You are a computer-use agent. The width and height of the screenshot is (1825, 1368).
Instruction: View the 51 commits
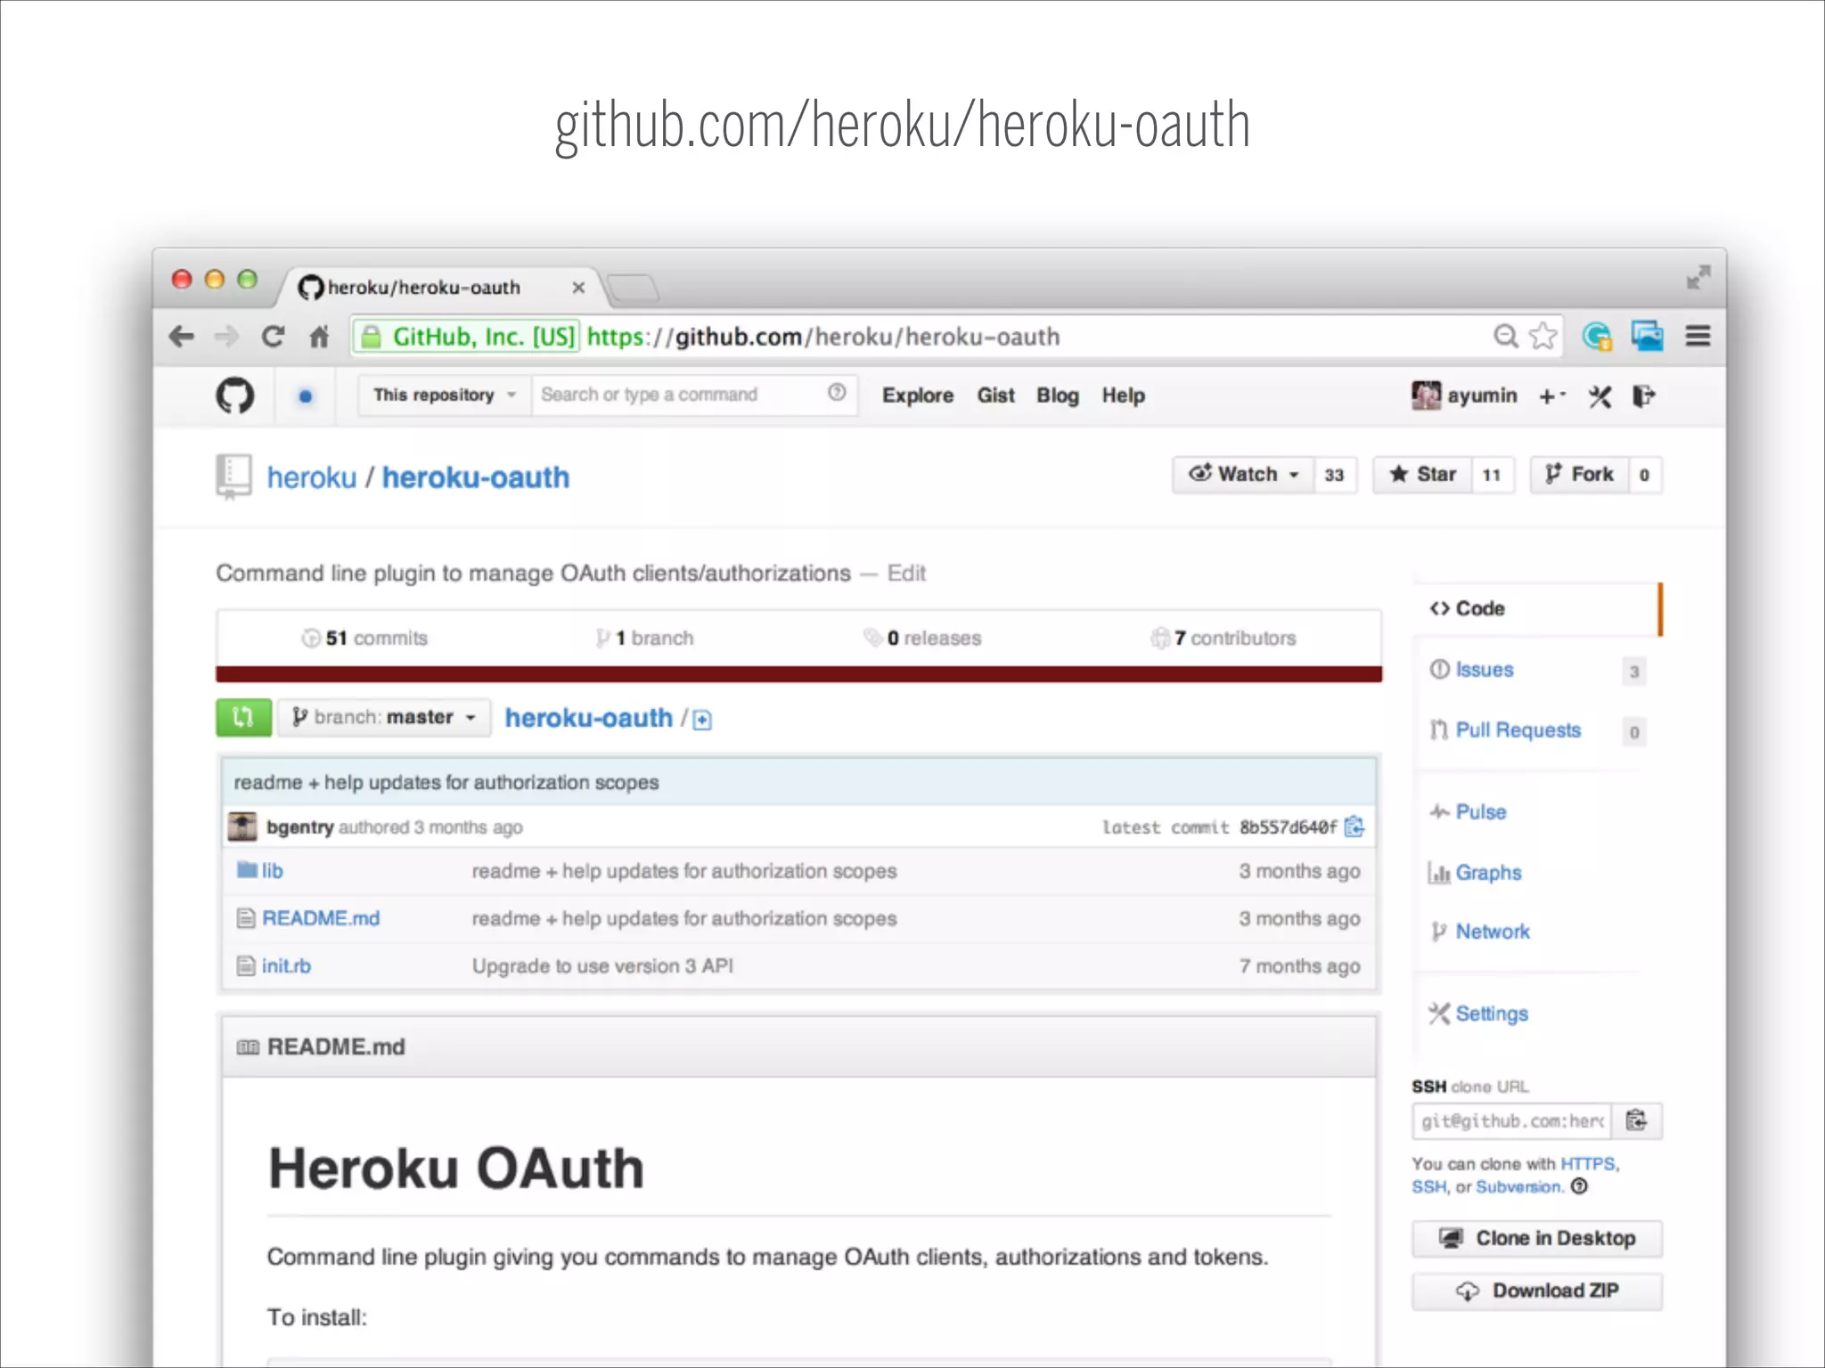coord(364,638)
